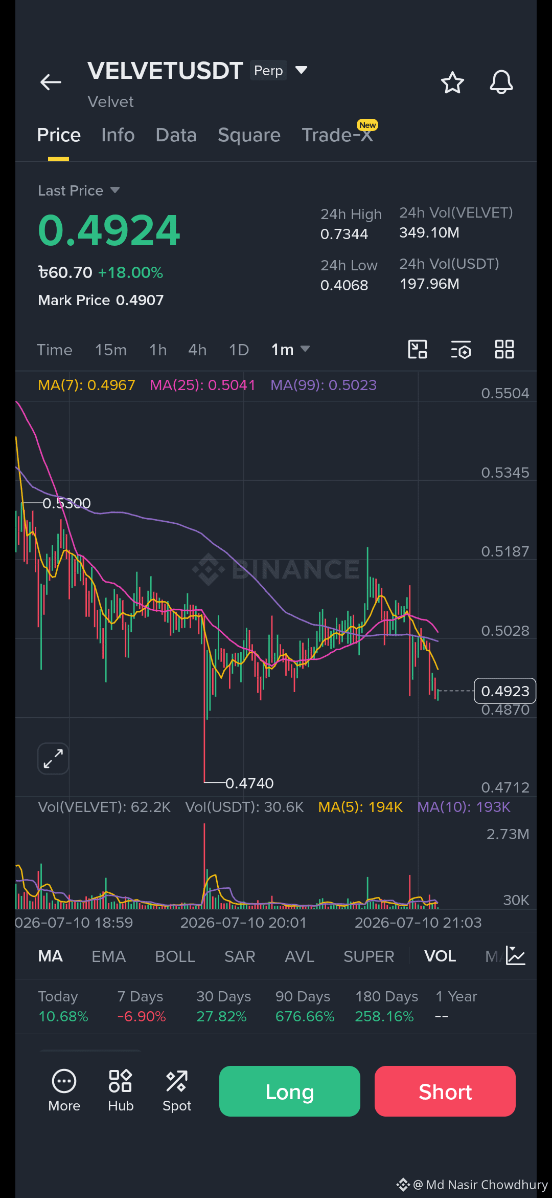Viewport: 552px width, 1198px height.
Task: Tap the 0.4740 low price marker
Action: pos(249,783)
